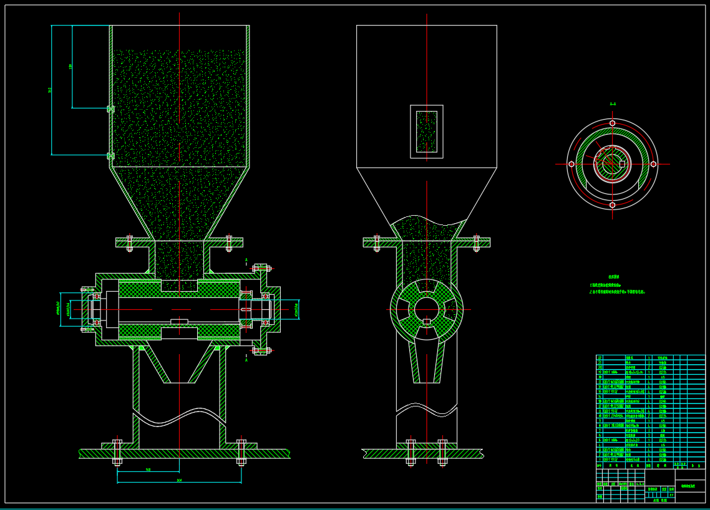Select right bolt hole in A-A section circle

point(653,164)
